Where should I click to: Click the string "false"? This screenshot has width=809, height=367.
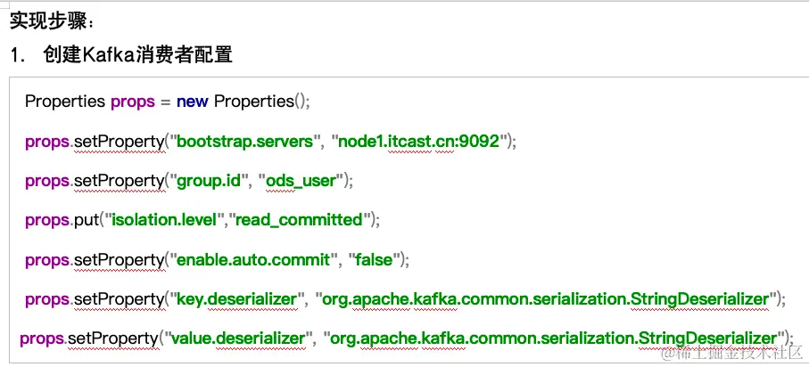[x=374, y=259]
